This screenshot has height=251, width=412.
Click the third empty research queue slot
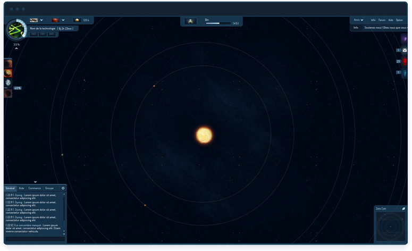[52, 34]
